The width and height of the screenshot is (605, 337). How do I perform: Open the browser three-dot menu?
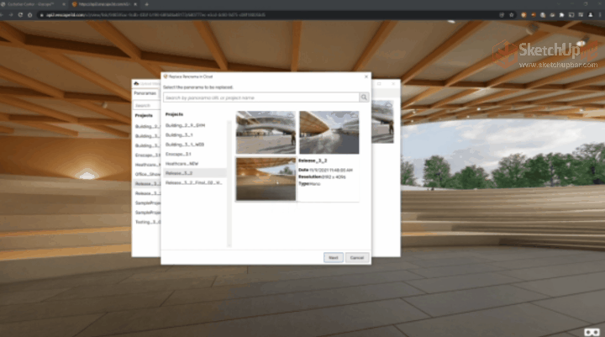click(x=600, y=15)
